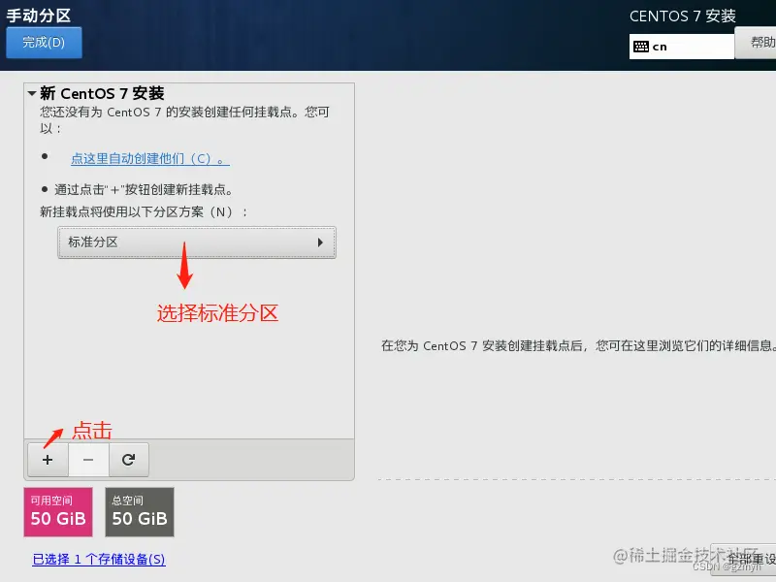The width and height of the screenshot is (776, 582).
Task: Click the 帮助 button
Action: tap(756, 43)
